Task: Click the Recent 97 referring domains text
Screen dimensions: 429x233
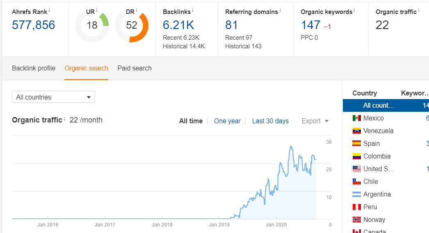Action: coord(239,38)
